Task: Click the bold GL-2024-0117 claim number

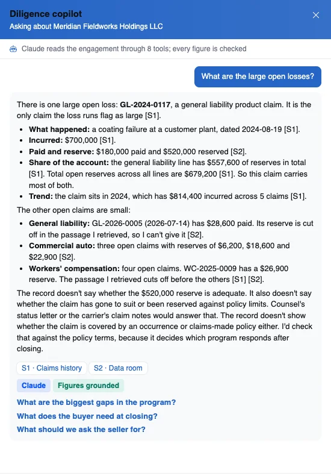Action: tap(145, 105)
